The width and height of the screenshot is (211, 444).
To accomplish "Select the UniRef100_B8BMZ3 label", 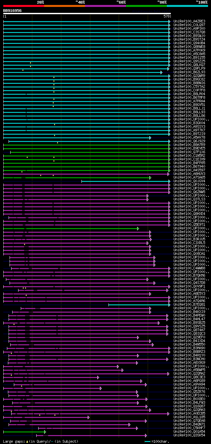I will pos(189,352).
